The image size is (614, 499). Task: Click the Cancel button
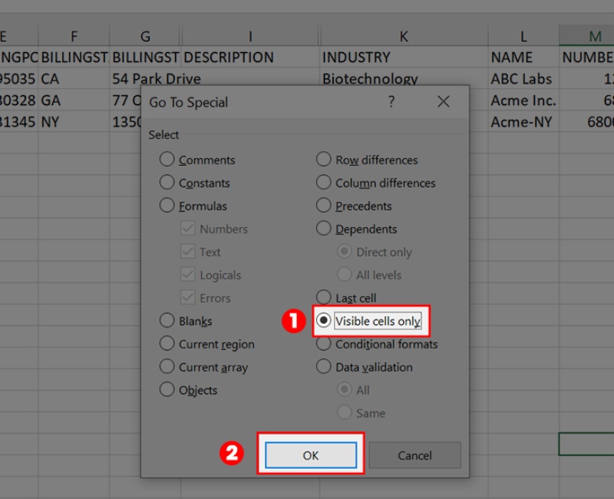coord(414,455)
